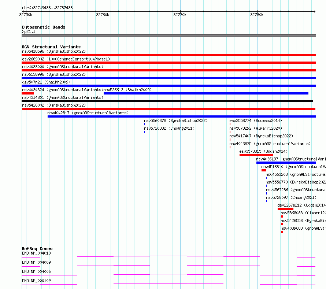Image resolution: width=326 pixels, height=289 pixels.
Task: Open the dgv507n21 (Shaikh2009) variant label
Action: [x=46, y=82]
